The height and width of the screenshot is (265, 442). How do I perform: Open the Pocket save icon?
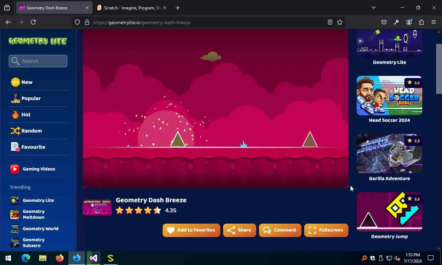(x=384, y=22)
